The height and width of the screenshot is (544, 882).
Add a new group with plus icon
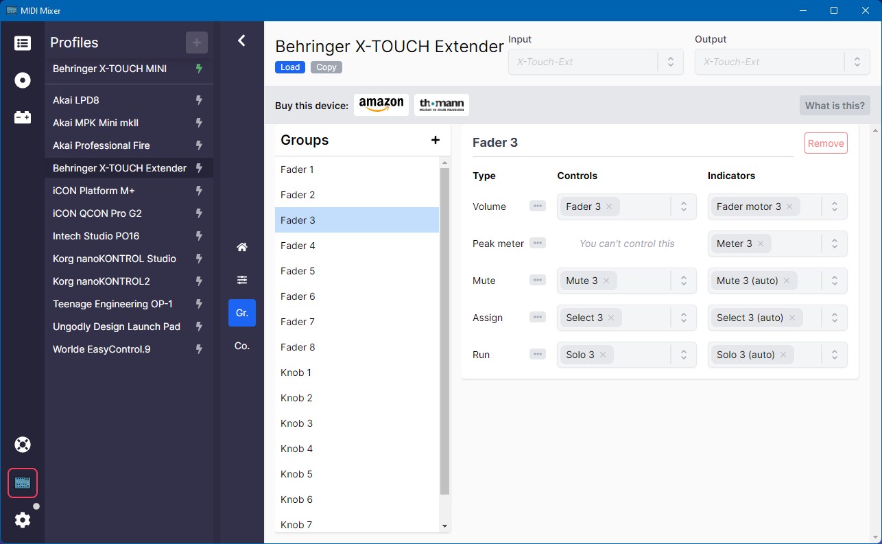(435, 140)
